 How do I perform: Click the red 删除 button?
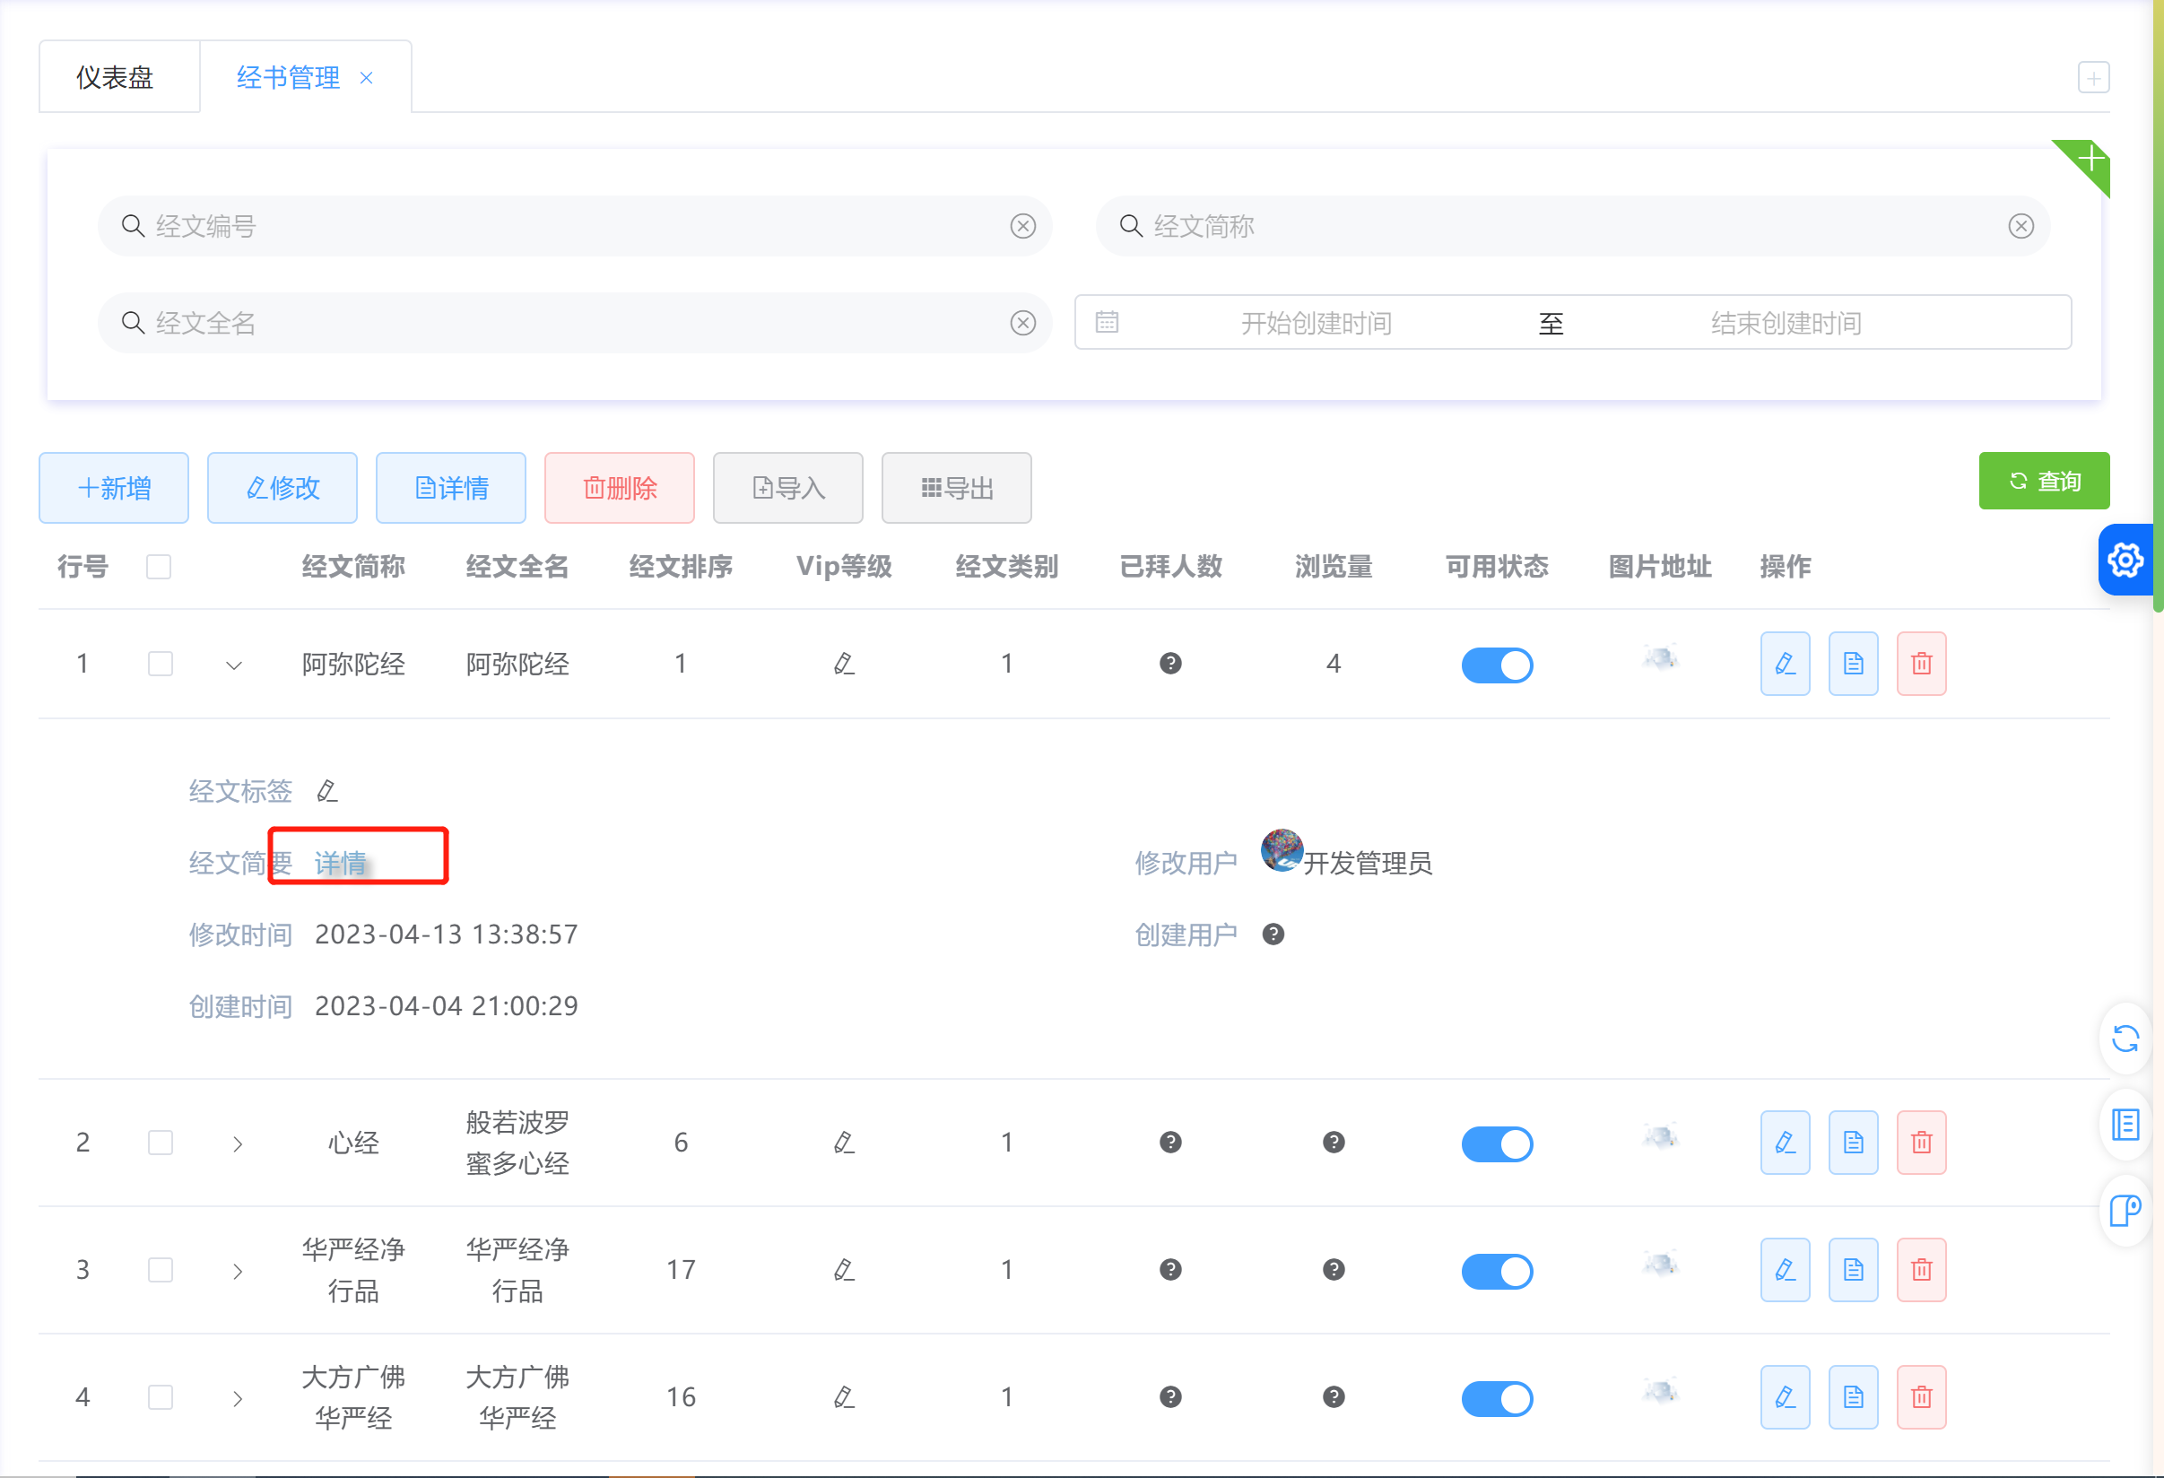click(x=619, y=488)
